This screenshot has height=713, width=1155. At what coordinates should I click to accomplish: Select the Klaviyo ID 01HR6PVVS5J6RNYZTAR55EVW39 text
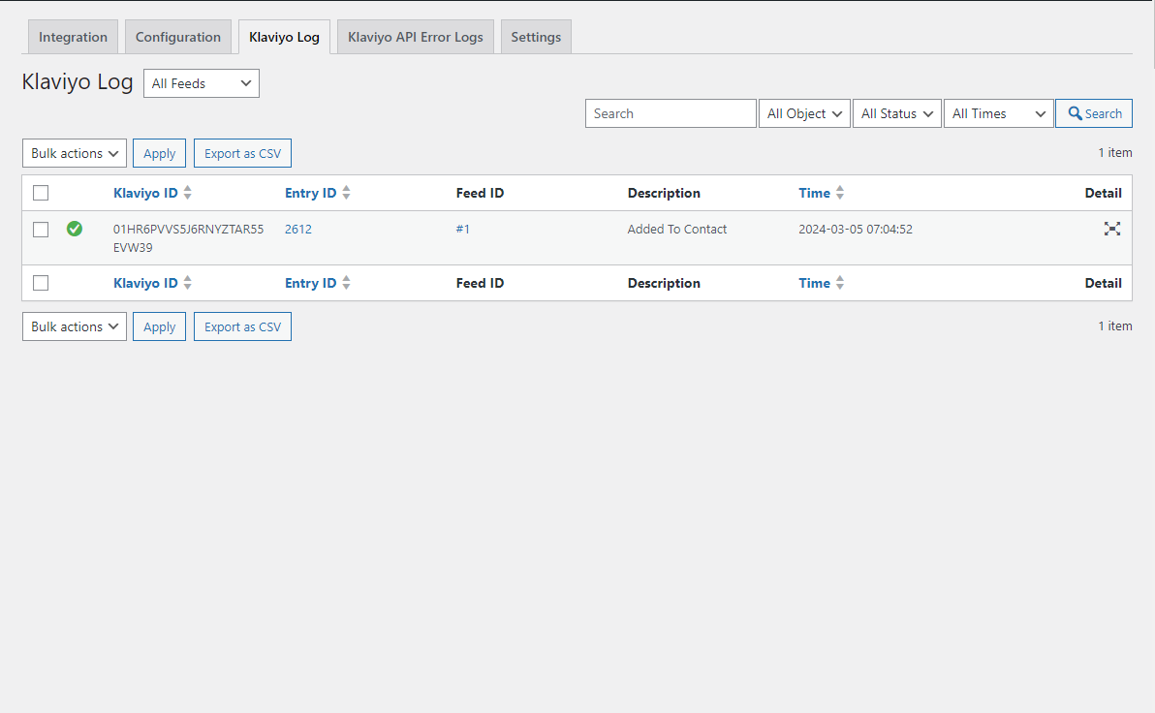tap(189, 238)
